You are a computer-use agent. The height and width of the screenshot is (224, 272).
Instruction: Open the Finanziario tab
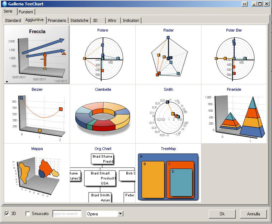coord(57,20)
